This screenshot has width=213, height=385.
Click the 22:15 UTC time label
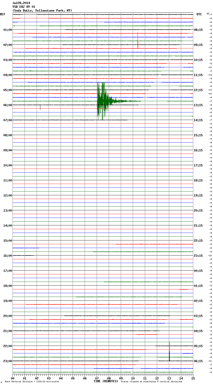pyautogui.click(x=198, y=241)
